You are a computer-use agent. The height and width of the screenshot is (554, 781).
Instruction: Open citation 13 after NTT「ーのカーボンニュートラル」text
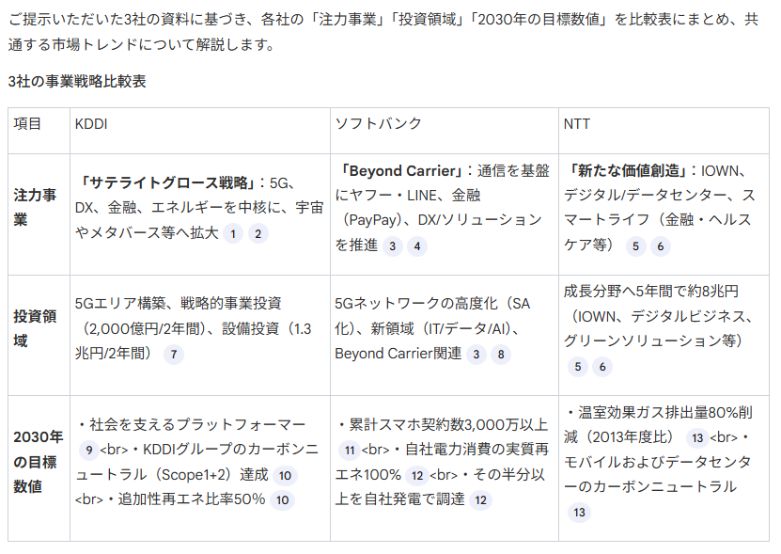click(x=579, y=513)
